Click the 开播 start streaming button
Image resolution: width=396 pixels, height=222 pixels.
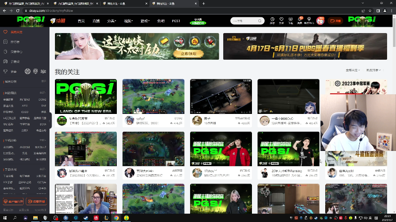coord(336,21)
